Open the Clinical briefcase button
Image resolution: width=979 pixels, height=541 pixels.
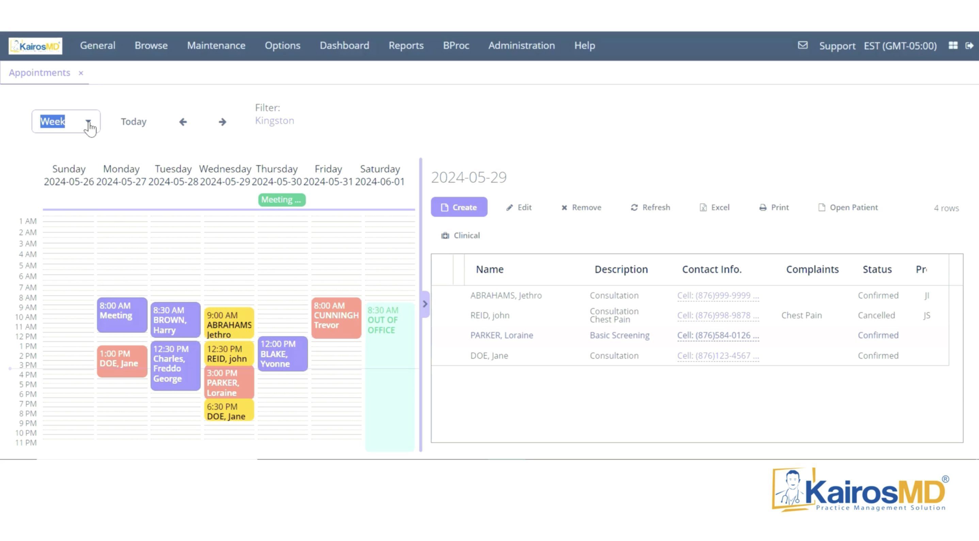click(460, 235)
